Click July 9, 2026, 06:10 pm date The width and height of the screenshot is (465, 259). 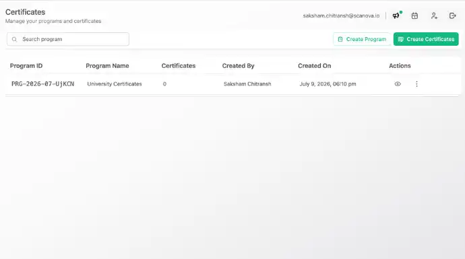coord(328,84)
